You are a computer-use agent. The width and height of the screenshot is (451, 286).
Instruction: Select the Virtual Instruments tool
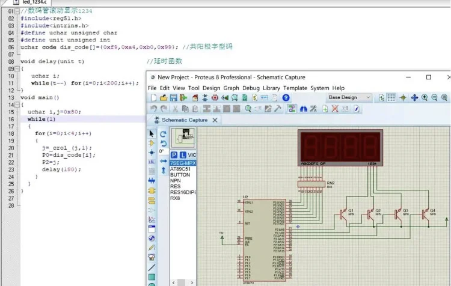click(152, 257)
